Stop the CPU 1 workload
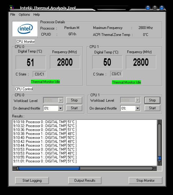 (152, 100)
